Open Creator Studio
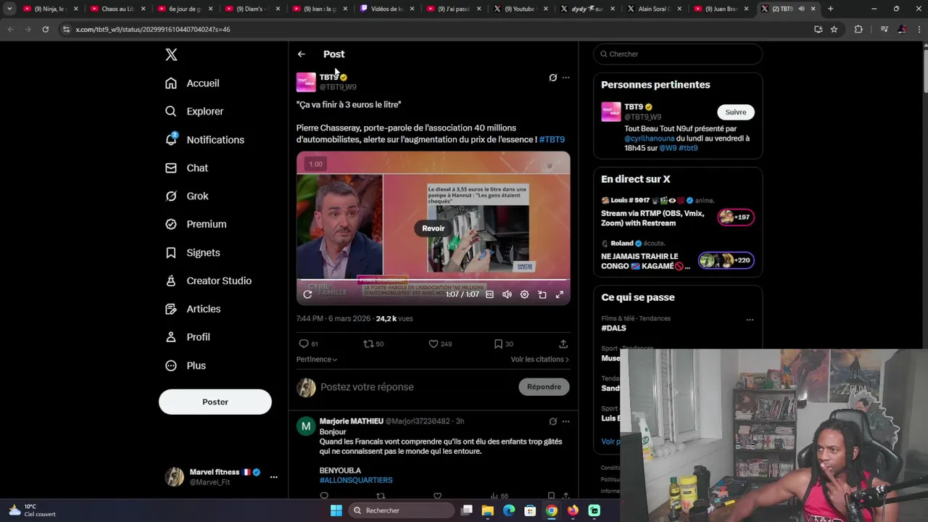Screen dimensions: 928x522 tap(208, 281)
